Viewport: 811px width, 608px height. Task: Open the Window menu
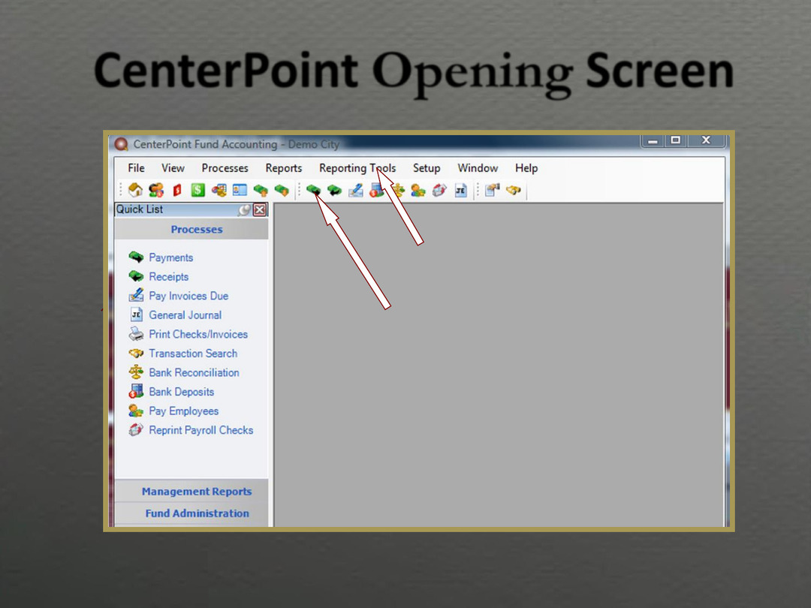tap(478, 168)
